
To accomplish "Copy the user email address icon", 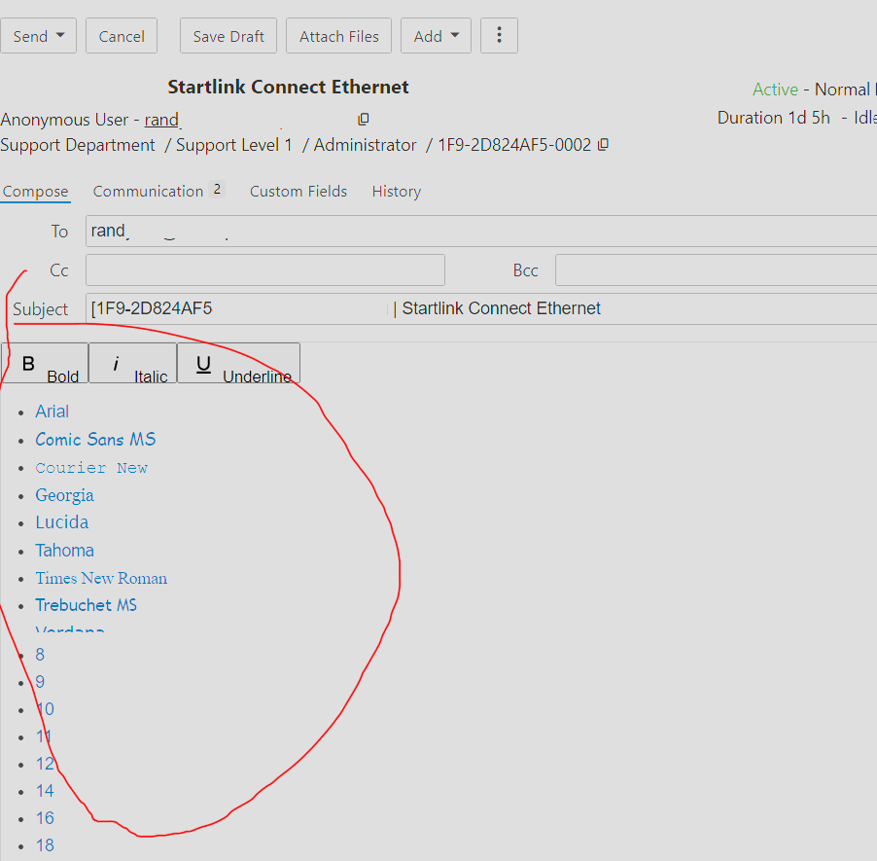I will pyautogui.click(x=364, y=120).
